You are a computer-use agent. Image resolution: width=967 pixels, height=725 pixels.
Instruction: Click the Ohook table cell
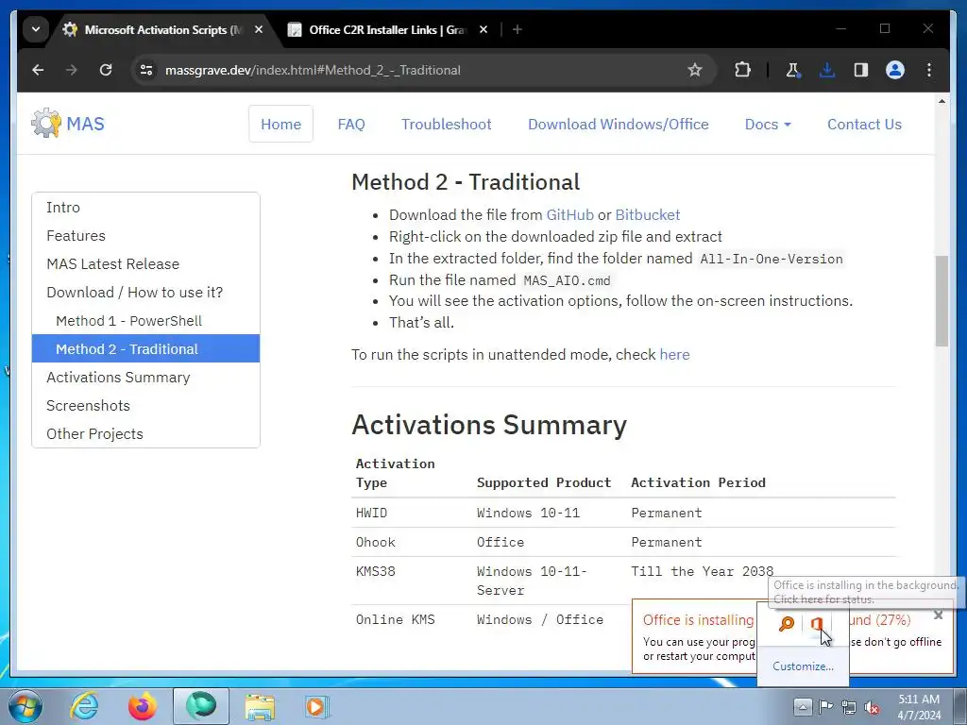click(x=376, y=543)
